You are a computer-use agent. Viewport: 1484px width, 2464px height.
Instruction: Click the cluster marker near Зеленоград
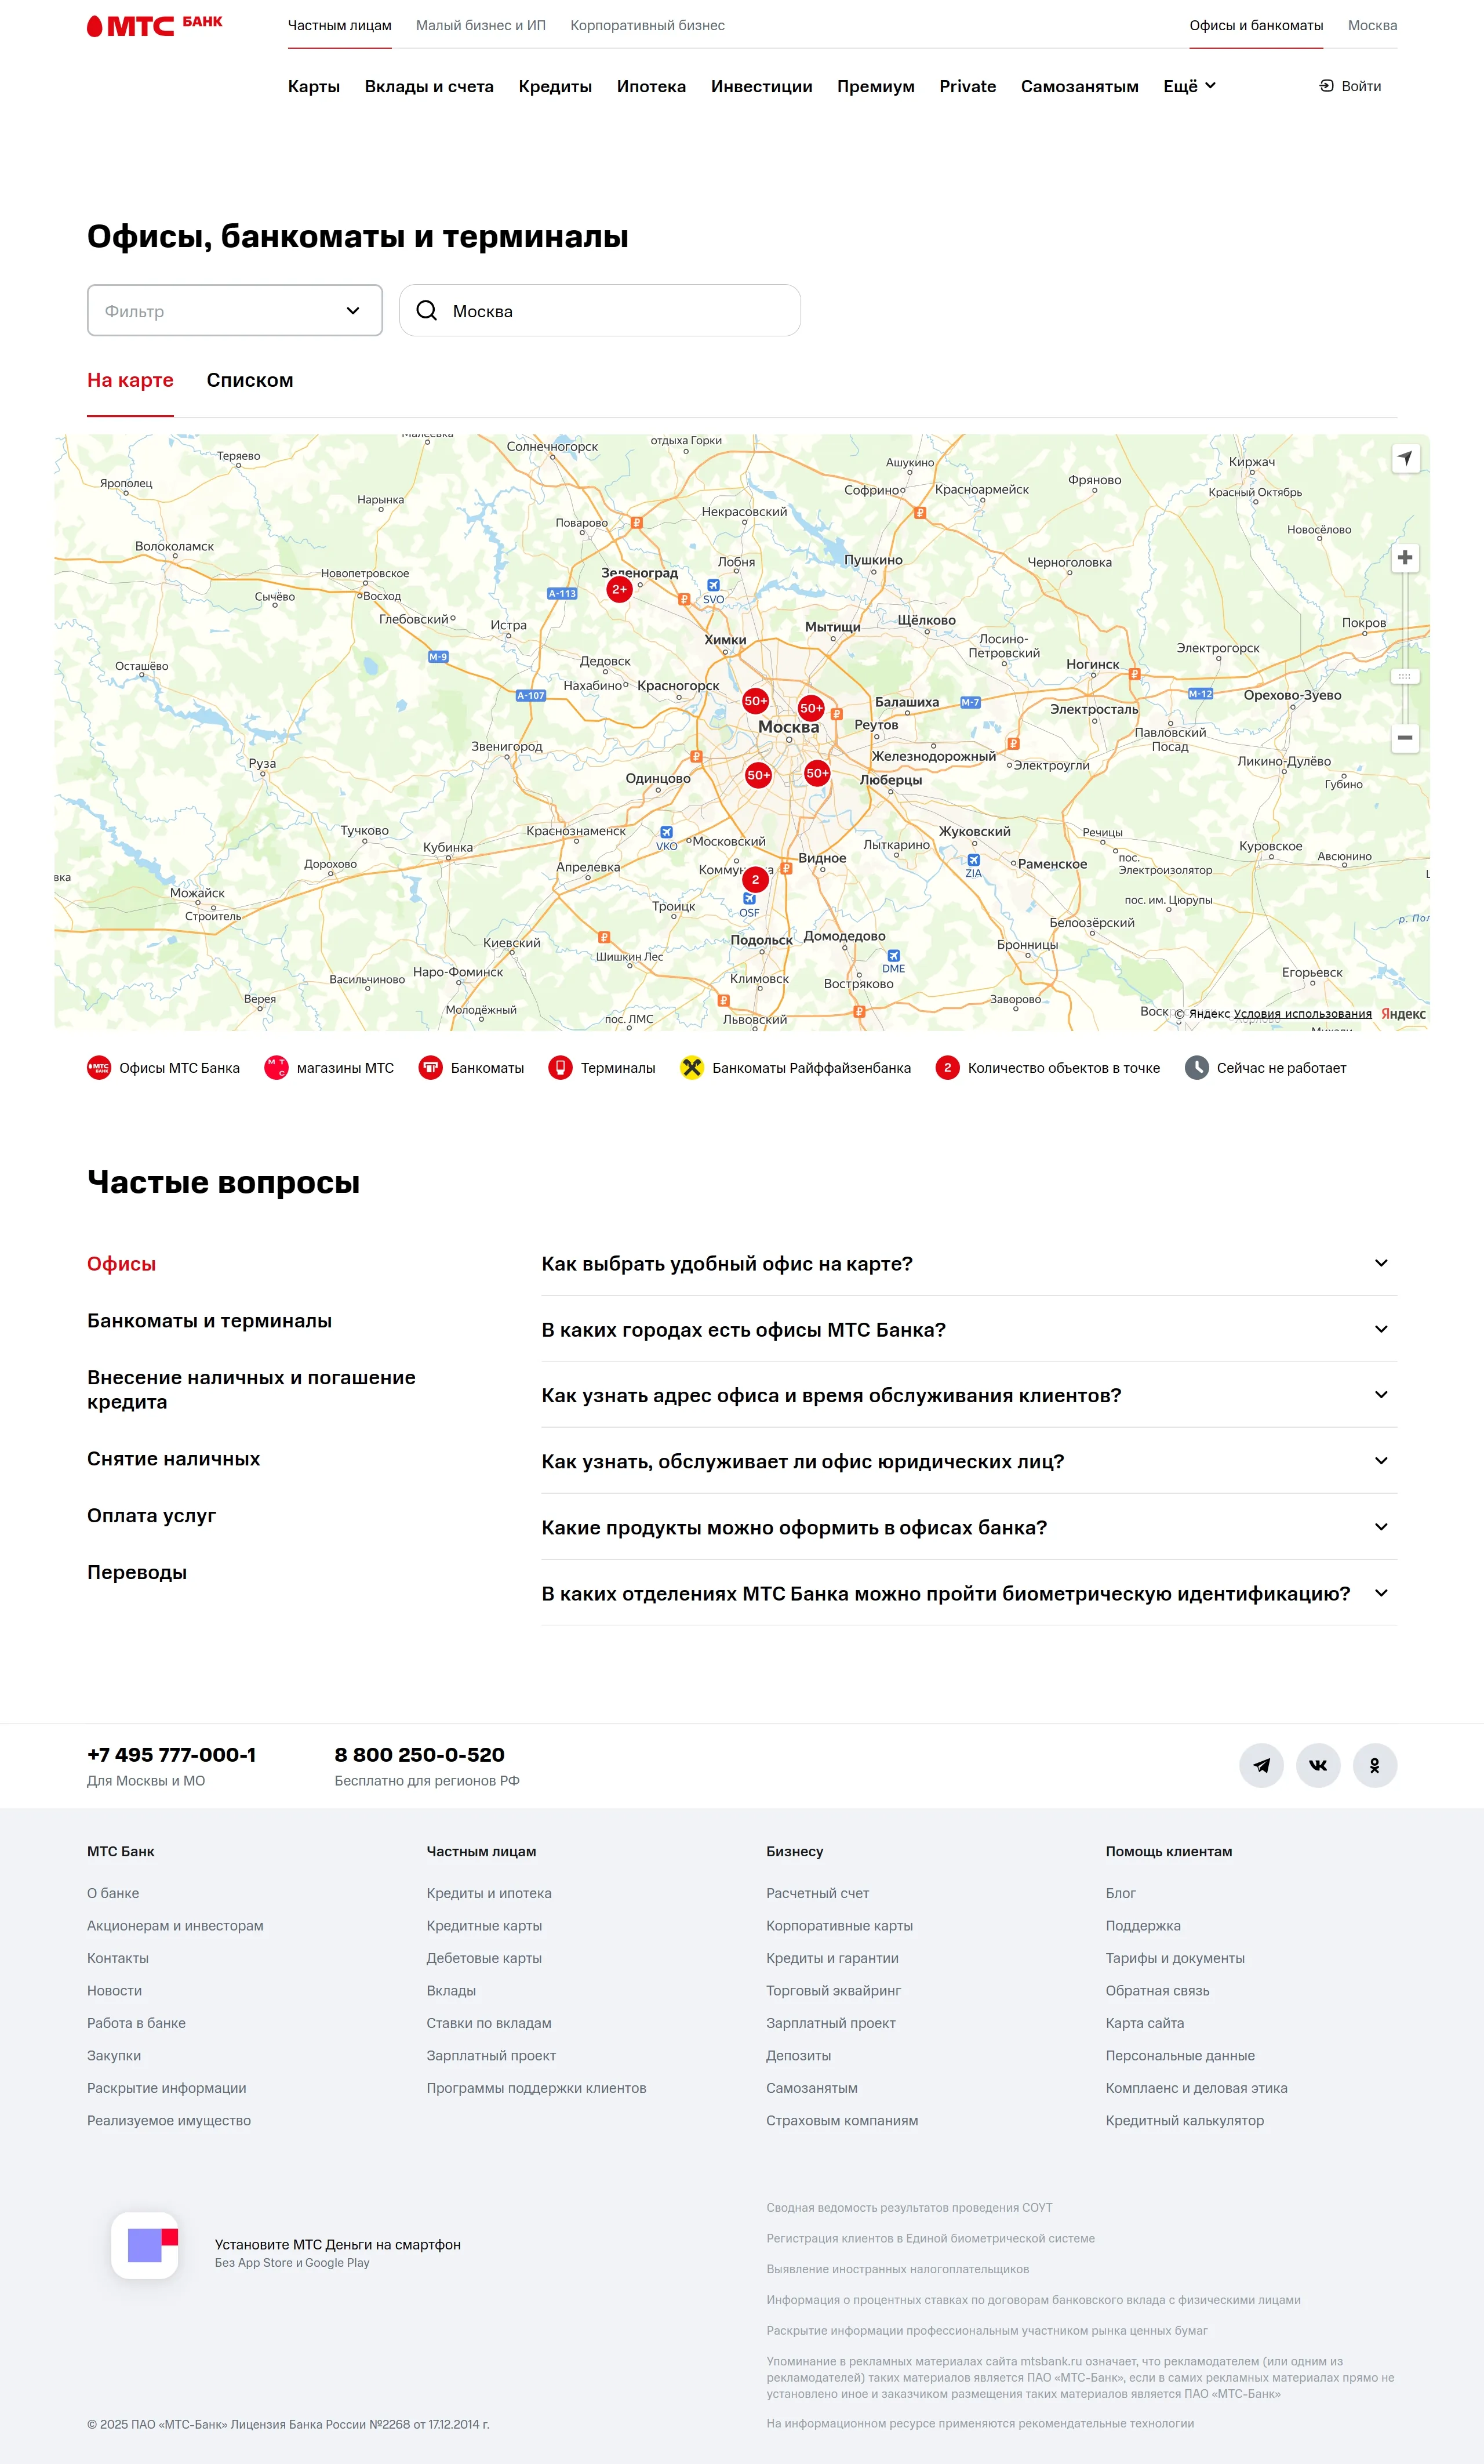[620, 589]
